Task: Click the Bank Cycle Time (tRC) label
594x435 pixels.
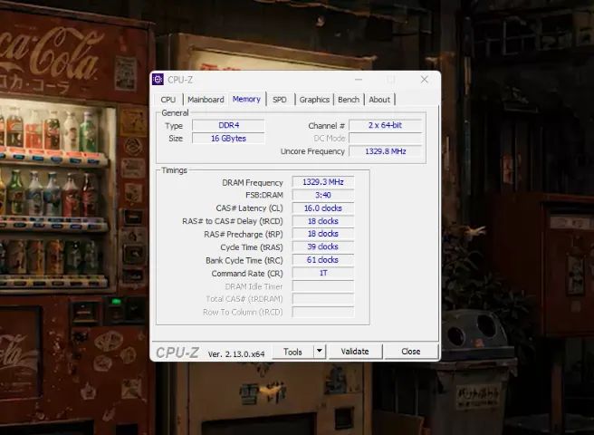Action: click(244, 260)
